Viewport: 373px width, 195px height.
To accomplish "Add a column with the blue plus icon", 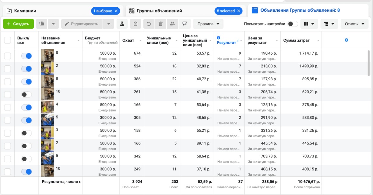I will click(346, 40).
